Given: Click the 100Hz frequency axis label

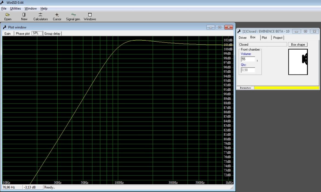Looking at the screenshot, I should point(119,183).
